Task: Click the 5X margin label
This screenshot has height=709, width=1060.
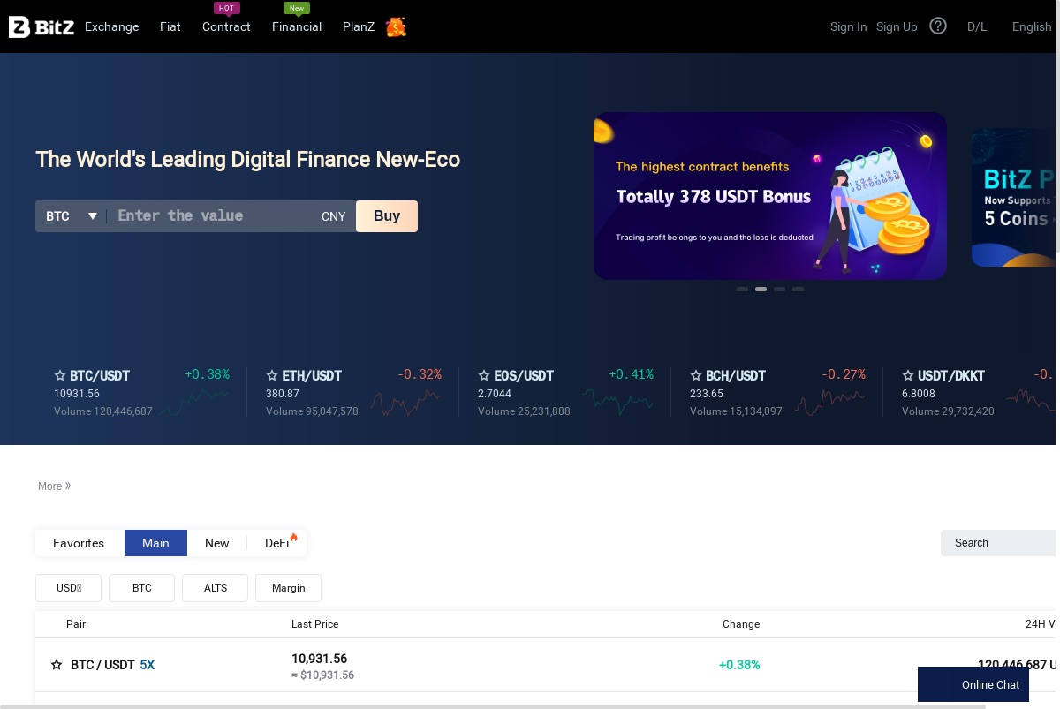Action: coord(147,665)
